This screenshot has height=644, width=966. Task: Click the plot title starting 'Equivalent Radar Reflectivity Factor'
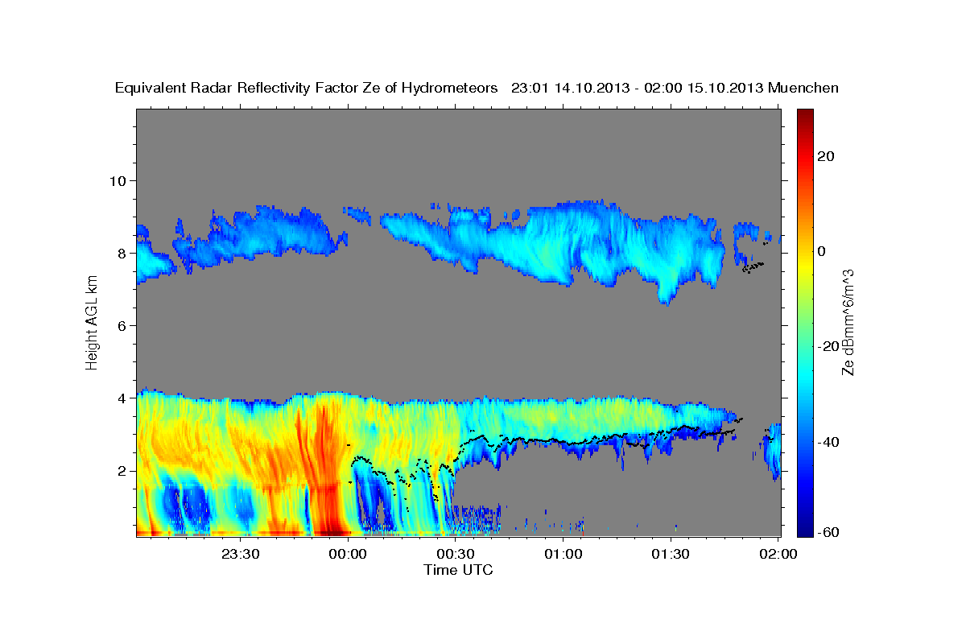477,88
